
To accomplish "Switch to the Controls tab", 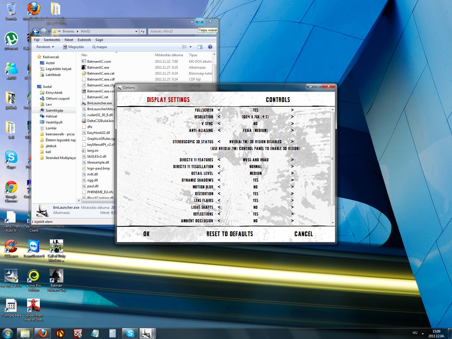I will click(x=278, y=100).
